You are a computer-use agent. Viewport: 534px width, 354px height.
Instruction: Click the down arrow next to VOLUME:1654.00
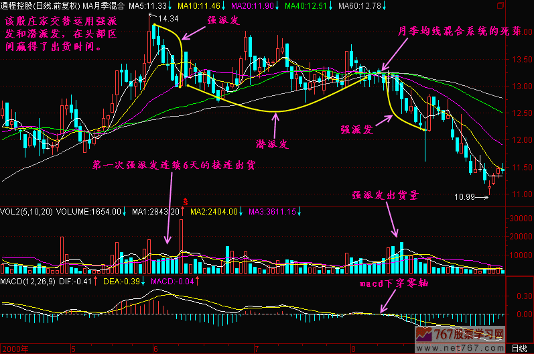click(x=125, y=212)
